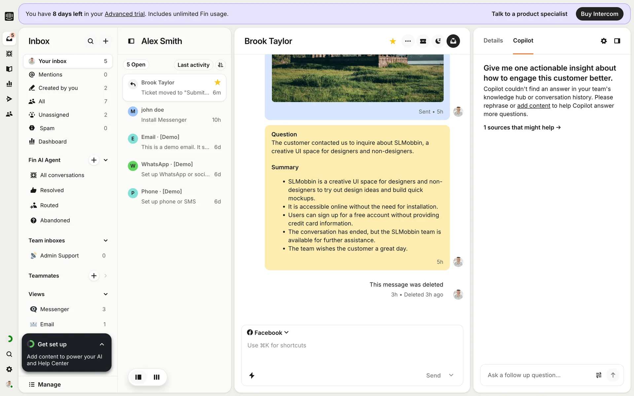The width and height of the screenshot is (634, 396).
Task: Open the Send options chevron
Action: pyautogui.click(x=451, y=375)
